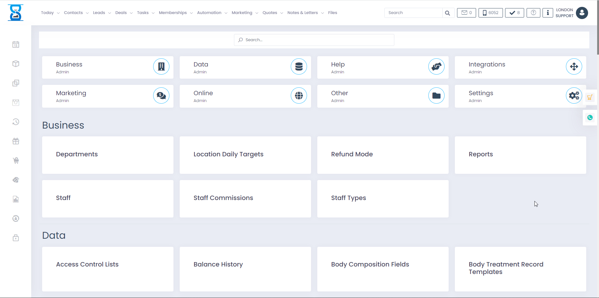The width and height of the screenshot is (599, 298).
Task: Select the gift icon in the sidebar
Action: pos(16,141)
